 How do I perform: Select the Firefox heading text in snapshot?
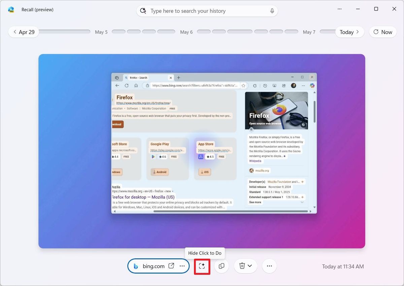click(x=125, y=97)
